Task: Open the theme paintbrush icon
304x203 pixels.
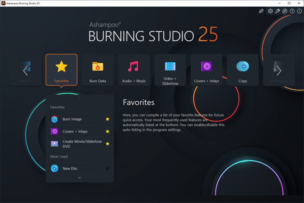Action: point(278,11)
